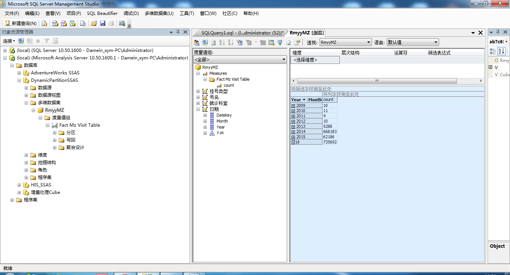
Task: Click the AutoFilter icon in browser toolbar
Action: point(240,42)
